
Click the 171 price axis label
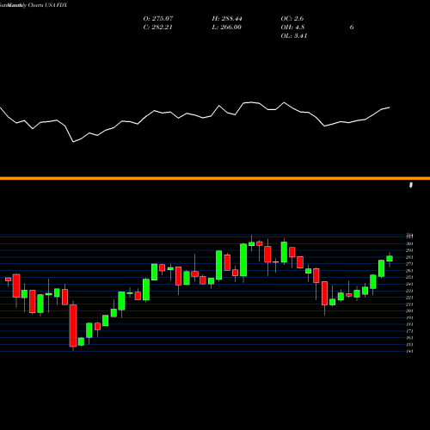point(409,331)
